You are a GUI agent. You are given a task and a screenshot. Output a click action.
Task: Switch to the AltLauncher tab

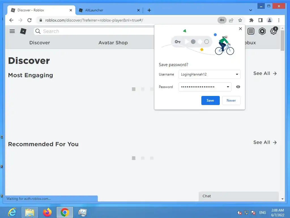[x=109, y=10]
